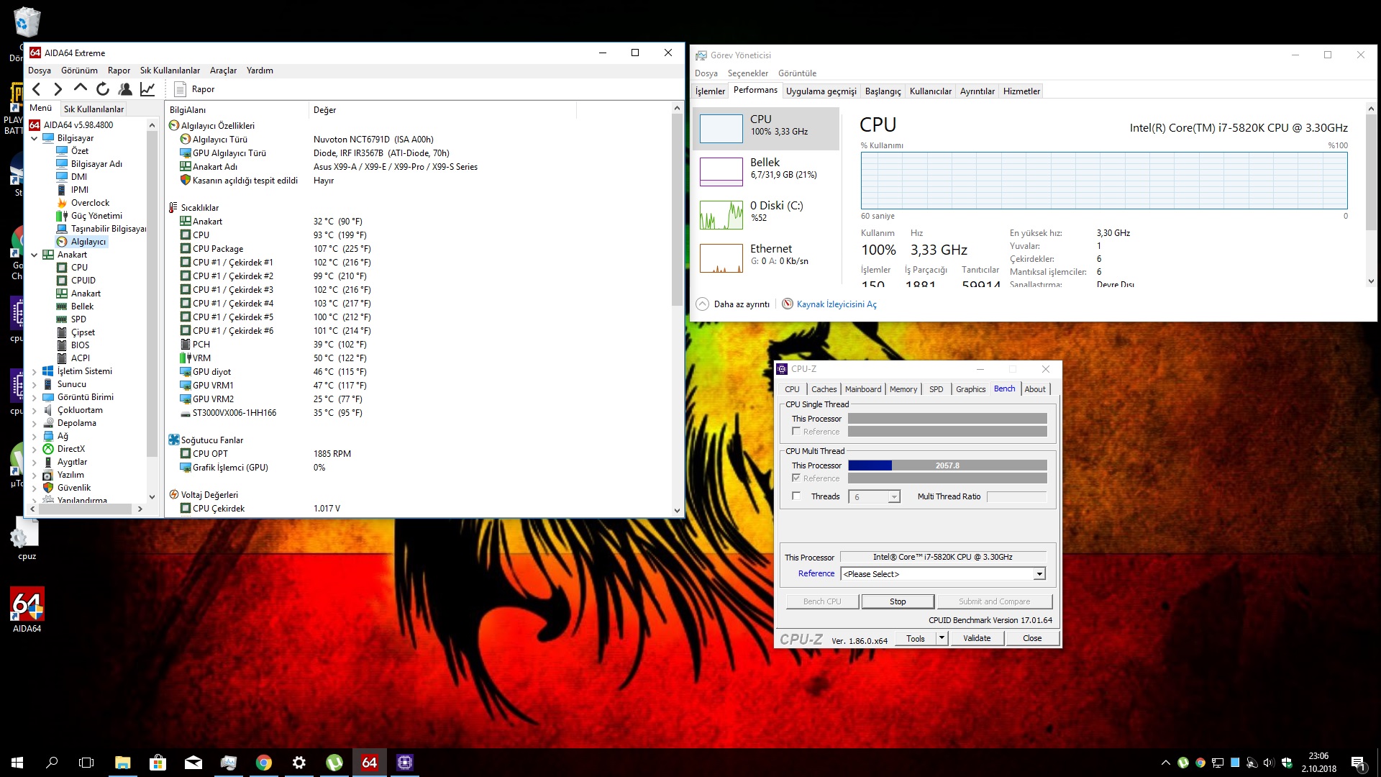Select Algılayıcı sensor tree item
1381x777 pixels.
click(x=88, y=242)
